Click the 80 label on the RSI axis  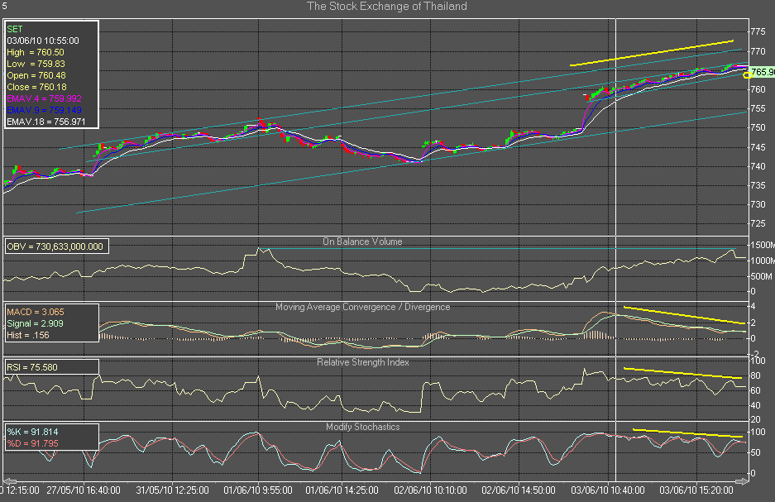click(755, 376)
